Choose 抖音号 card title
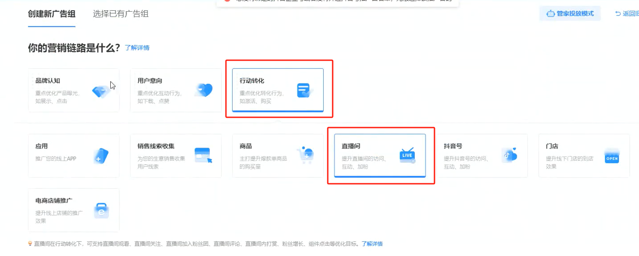The width and height of the screenshot is (639, 256). [x=453, y=146]
